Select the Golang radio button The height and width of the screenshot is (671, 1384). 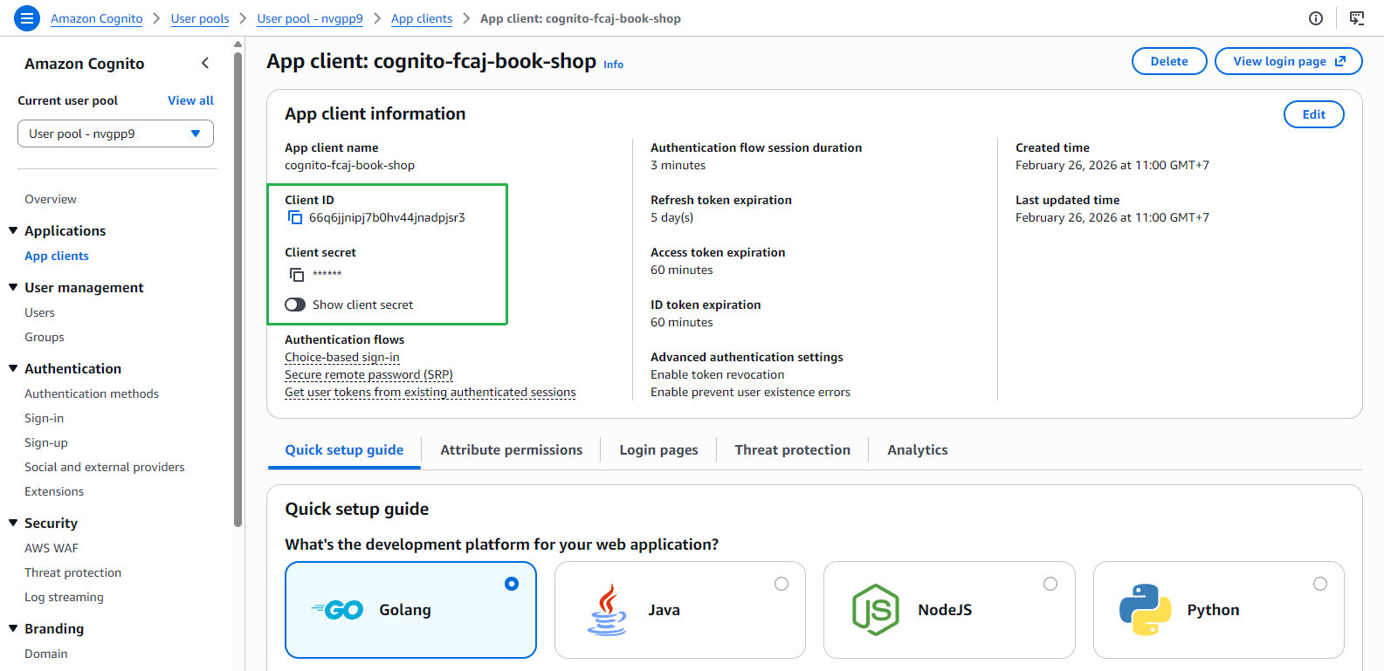[512, 584]
